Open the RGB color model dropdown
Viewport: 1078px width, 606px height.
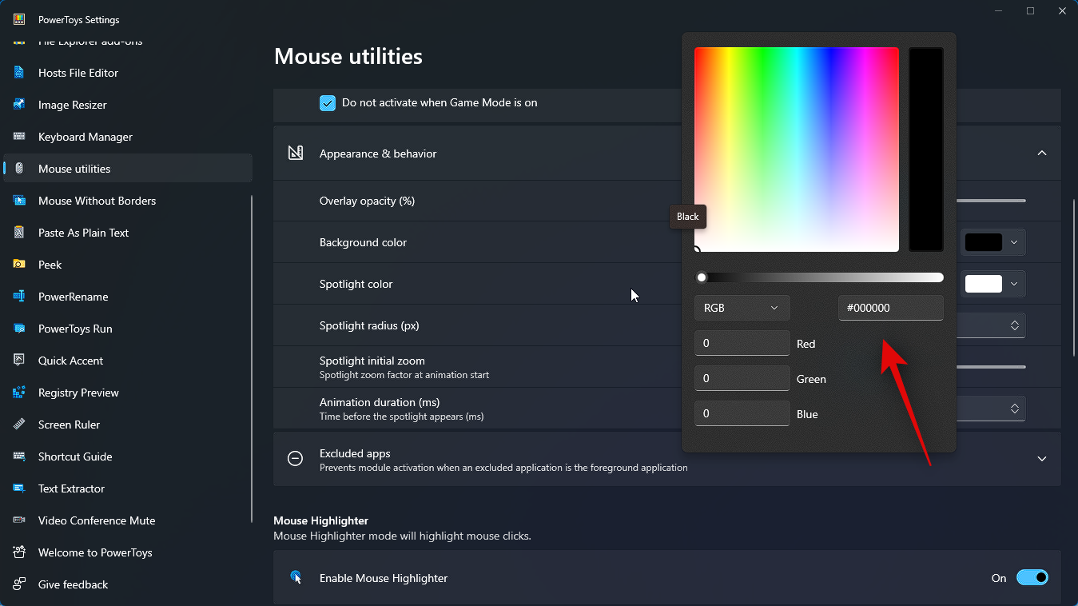tap(742, 308)
